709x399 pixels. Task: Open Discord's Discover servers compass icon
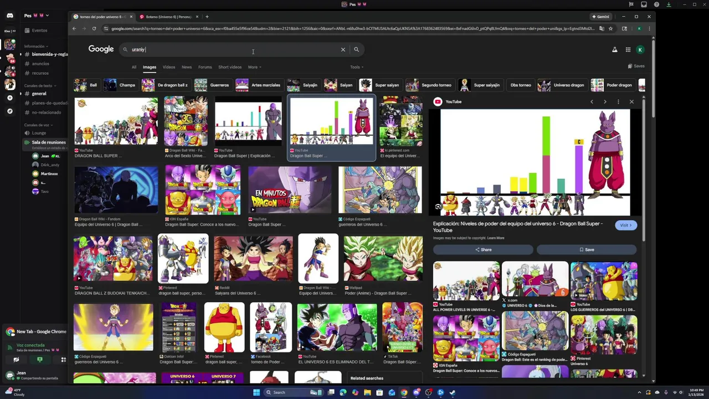(10, 111)
